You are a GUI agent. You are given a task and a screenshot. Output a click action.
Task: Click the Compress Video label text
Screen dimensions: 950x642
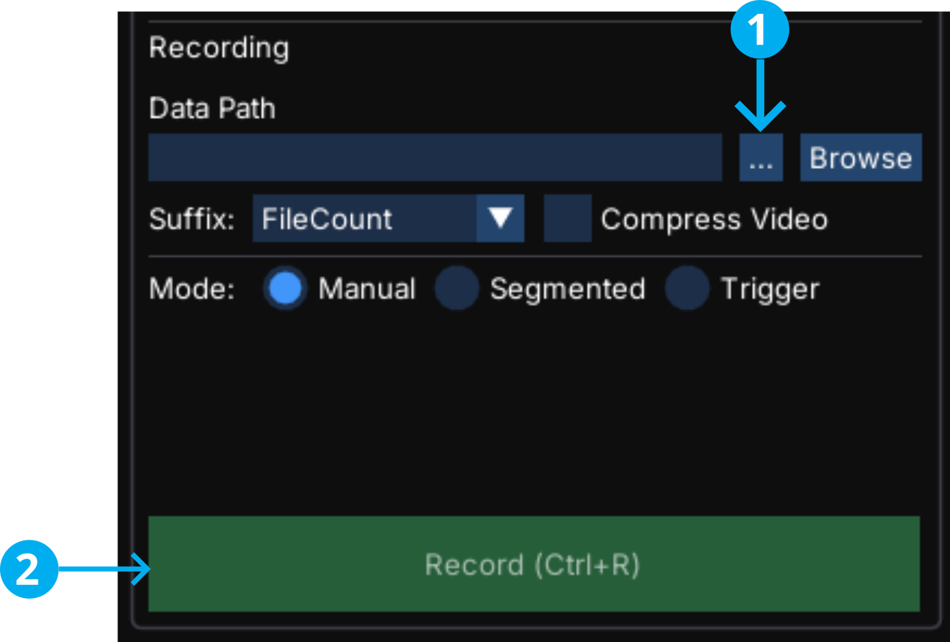[x=714, y=219]
